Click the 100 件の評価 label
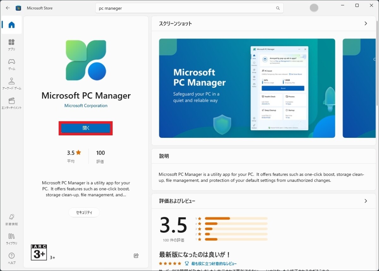379x271 pixels. 173,240
